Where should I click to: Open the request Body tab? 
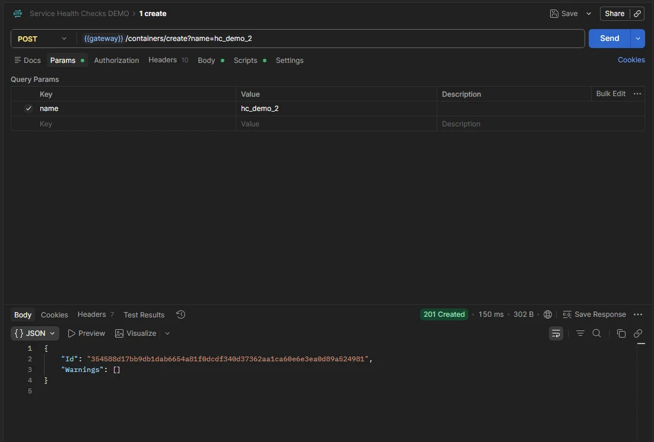(211, 61)
